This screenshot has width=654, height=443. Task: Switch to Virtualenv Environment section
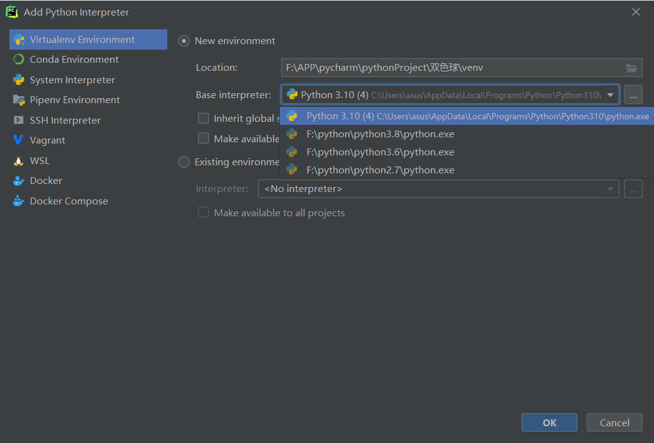(x=82, y=40)
